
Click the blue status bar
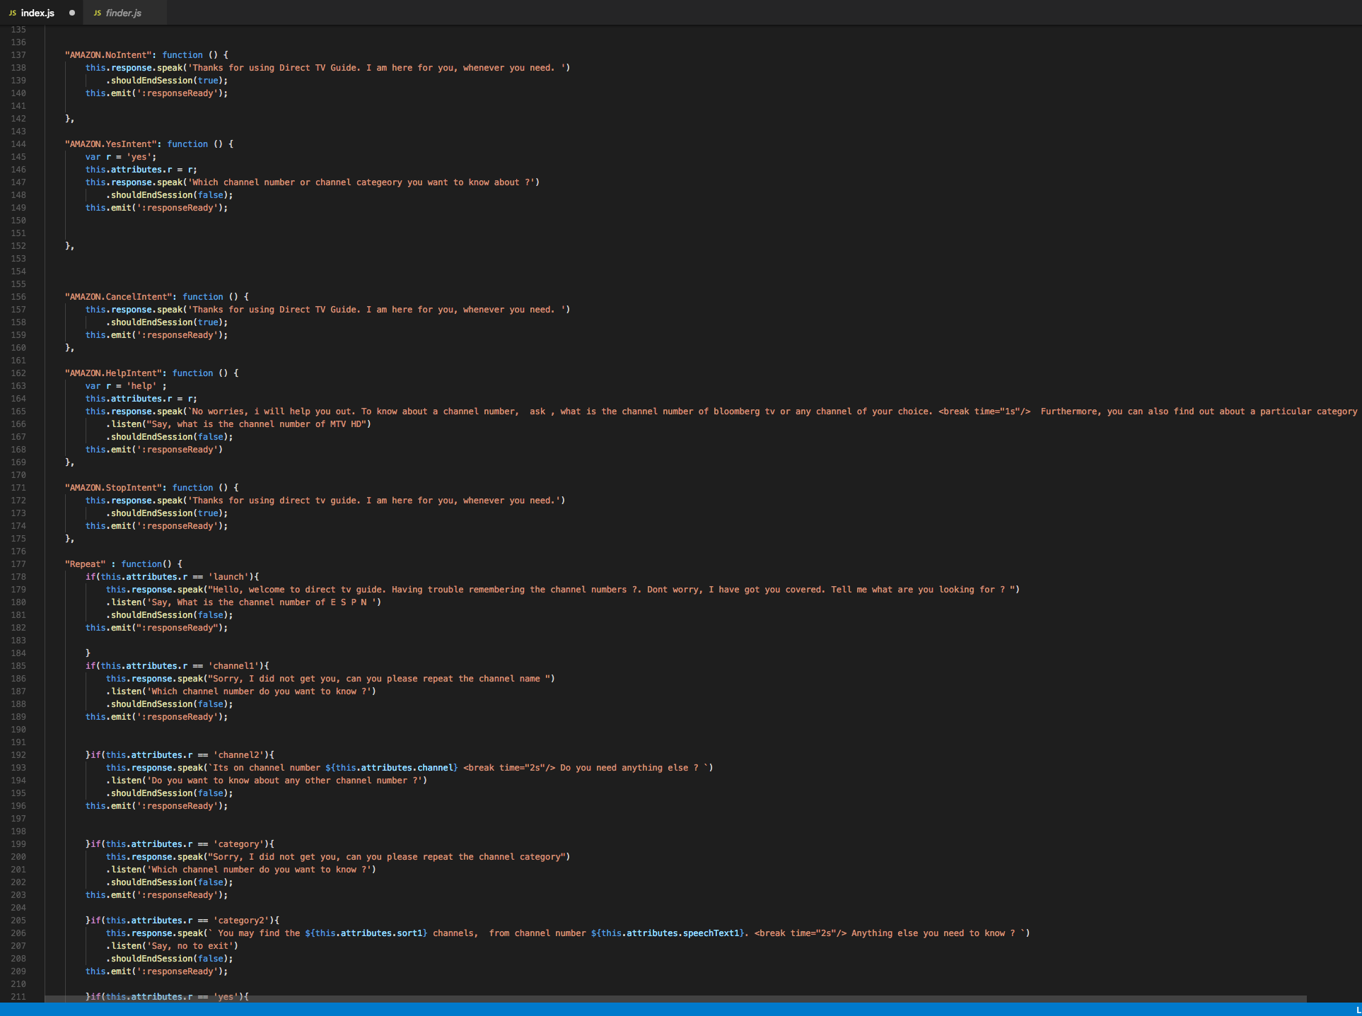pos(679,1010)
